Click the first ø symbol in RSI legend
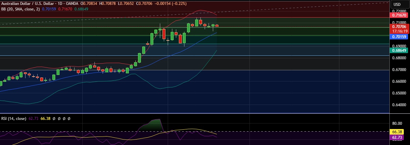410x145 pixels. [x=54, y=119]
